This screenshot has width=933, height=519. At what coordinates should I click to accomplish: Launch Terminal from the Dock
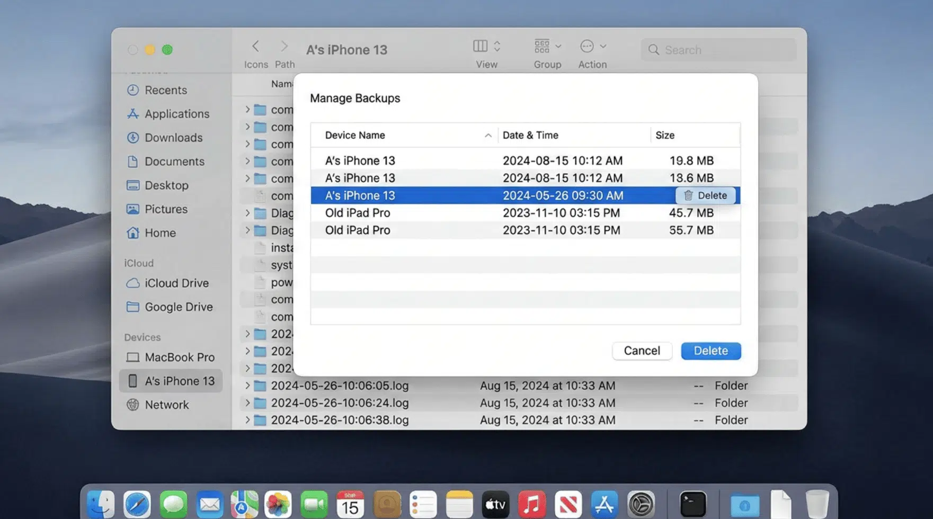(x=693, y=504)
